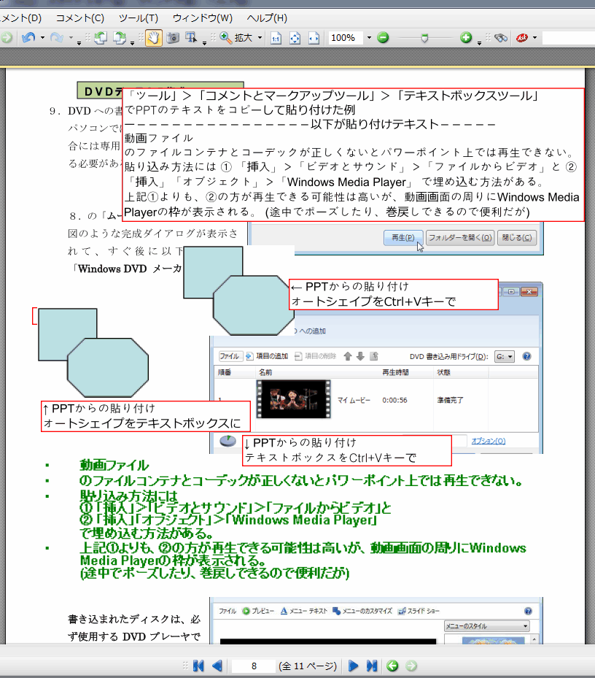Click the zoom slider handle
595x678 pixels.
(424, 38)
